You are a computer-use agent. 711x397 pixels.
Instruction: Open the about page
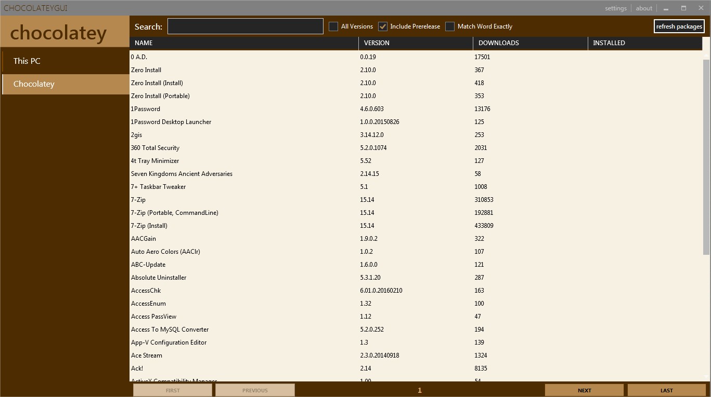pyautogui.click(x=644, y=8)
